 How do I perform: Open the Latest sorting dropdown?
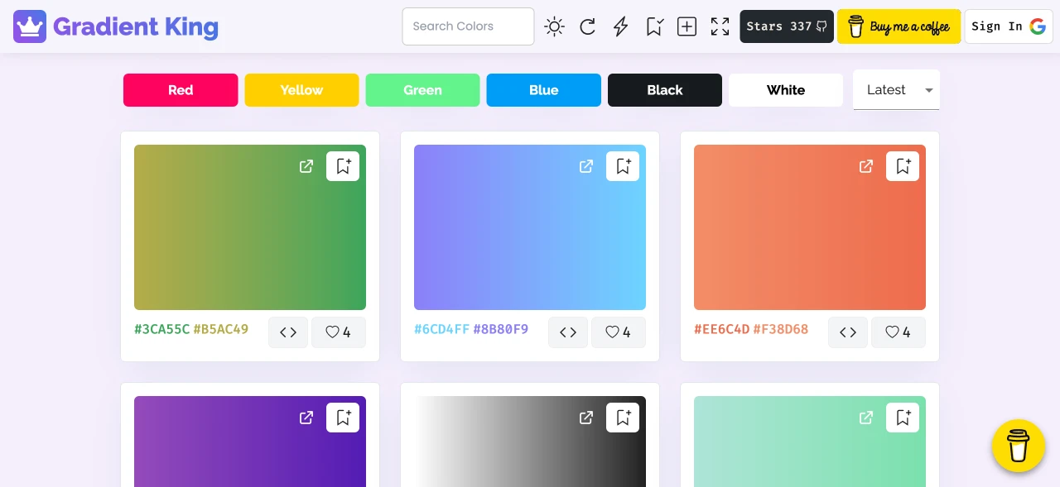coord(896,90)
